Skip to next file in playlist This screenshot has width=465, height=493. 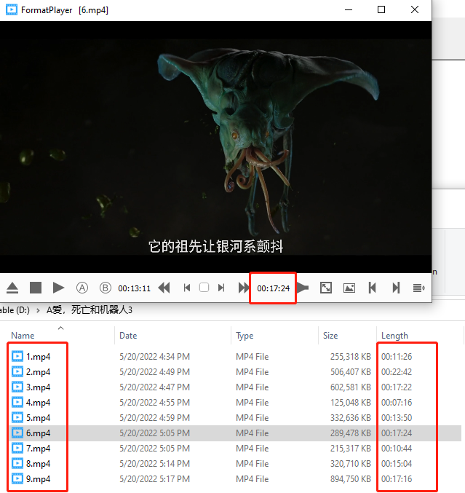coord(396,288)
